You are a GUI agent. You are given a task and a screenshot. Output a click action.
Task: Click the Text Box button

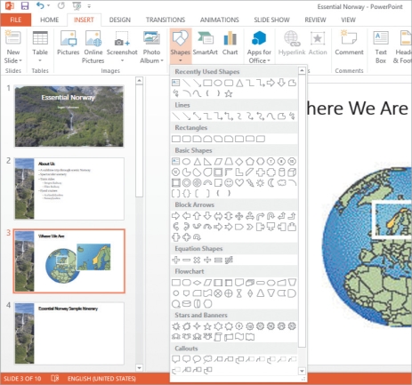click(x=381, y=47)
